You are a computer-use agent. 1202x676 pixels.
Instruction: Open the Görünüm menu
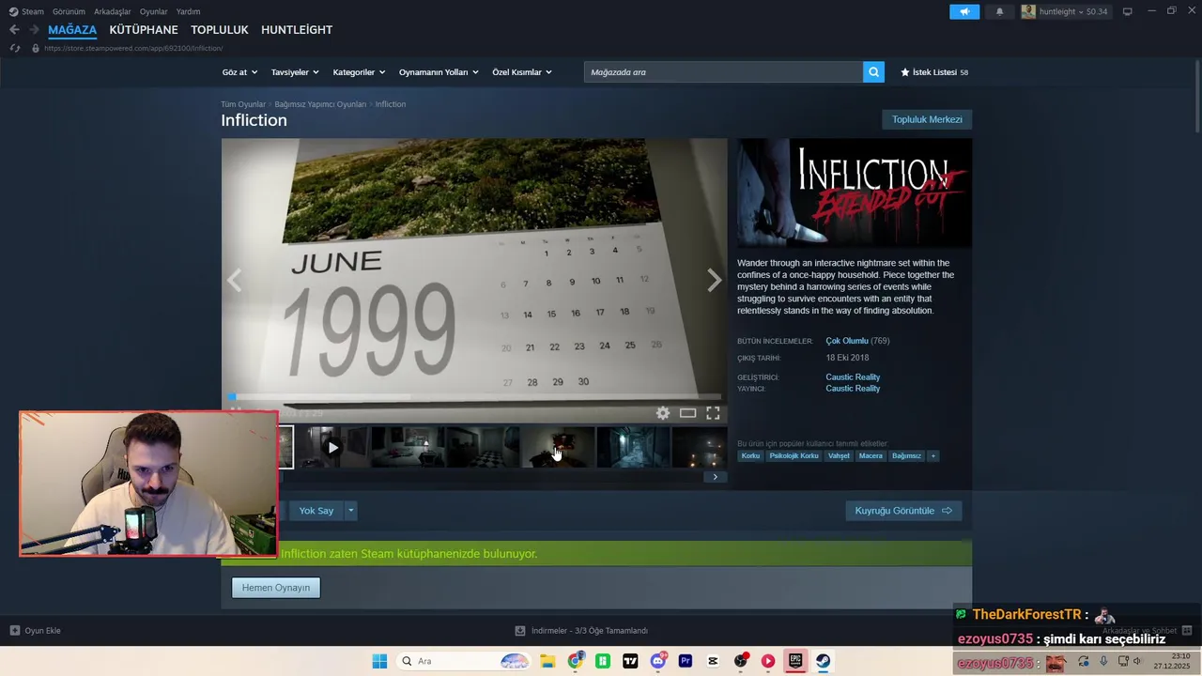coord(69,11)
